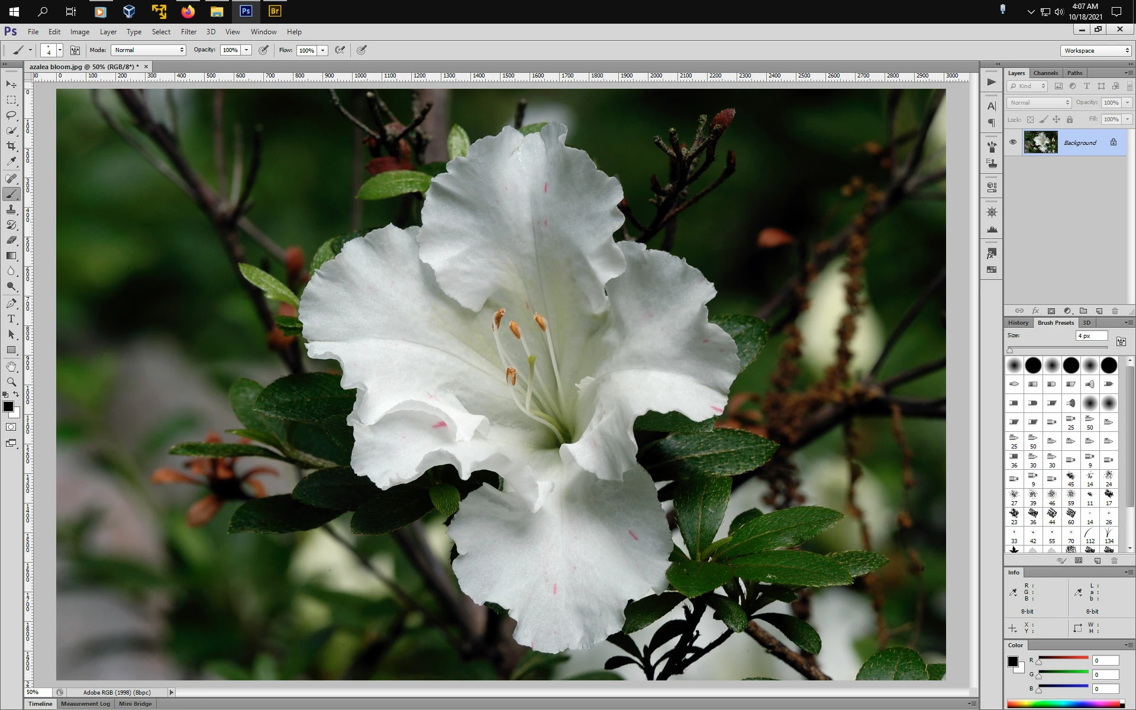Select the Crop tool

pyautogui.click(x=11, y=146)
